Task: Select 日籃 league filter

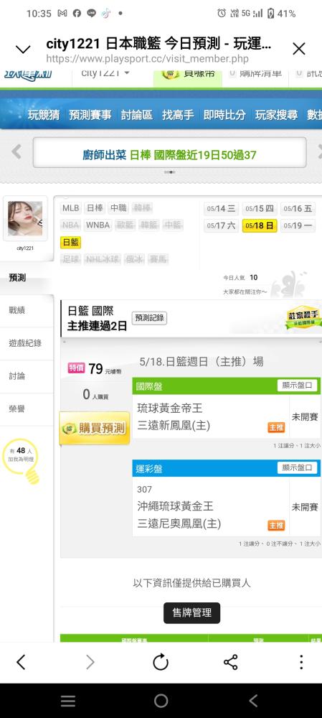Action: click(70, 242)
